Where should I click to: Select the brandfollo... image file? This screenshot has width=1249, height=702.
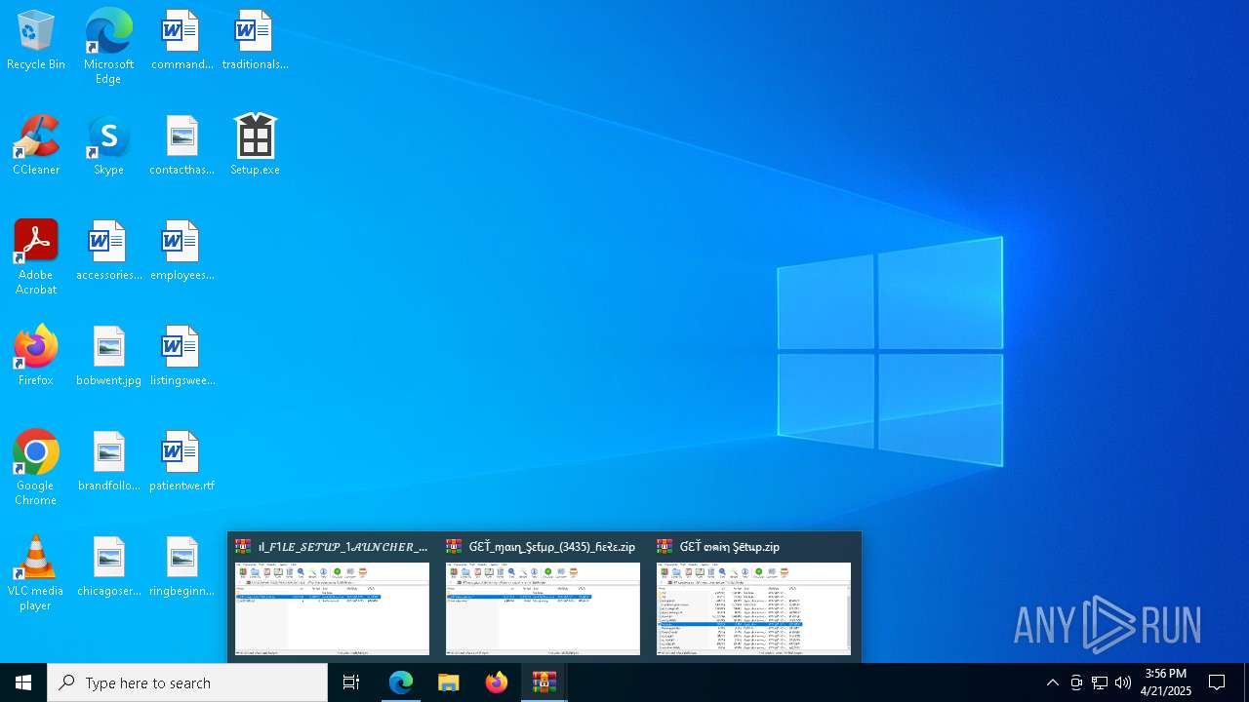108,462
